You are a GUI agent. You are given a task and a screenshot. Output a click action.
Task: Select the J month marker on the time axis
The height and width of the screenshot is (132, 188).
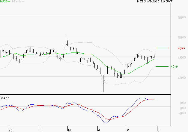point(157,130)
